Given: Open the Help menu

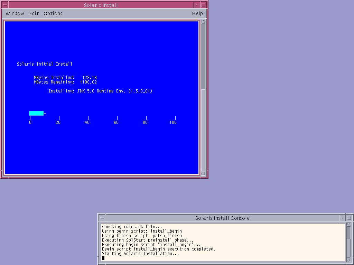Looking at the screenshot, I should 197,13.
